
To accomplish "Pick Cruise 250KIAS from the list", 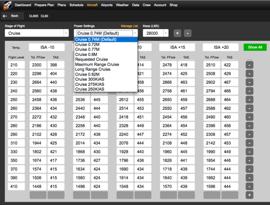I will click(x=90, y=89).
